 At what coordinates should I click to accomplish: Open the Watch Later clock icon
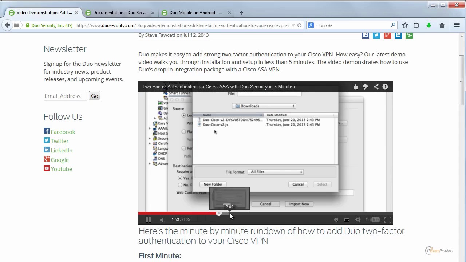pos(336,219)
